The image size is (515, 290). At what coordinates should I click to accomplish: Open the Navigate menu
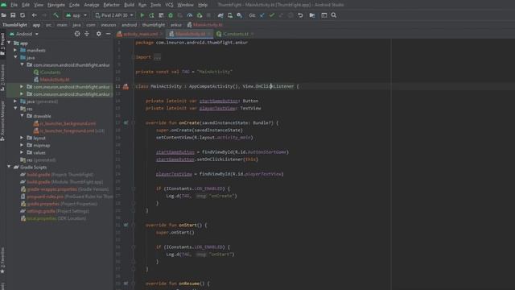click(x=56, y=5)
